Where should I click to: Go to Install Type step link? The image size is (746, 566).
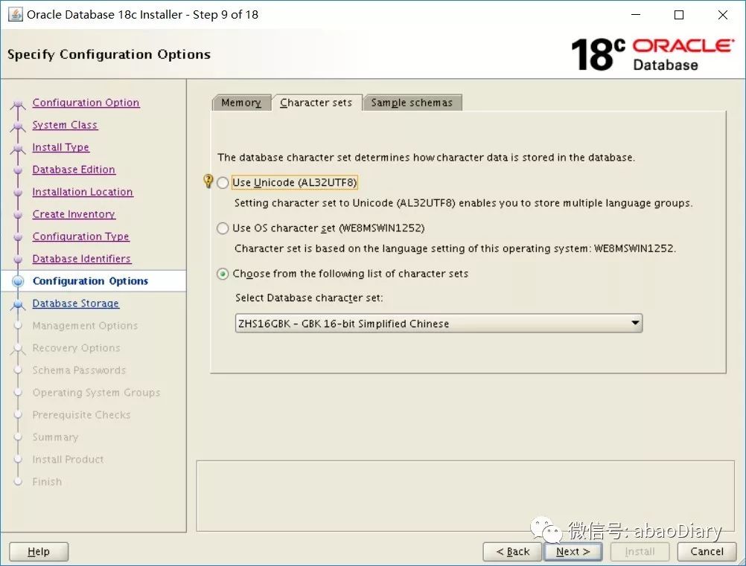[61, 147]
